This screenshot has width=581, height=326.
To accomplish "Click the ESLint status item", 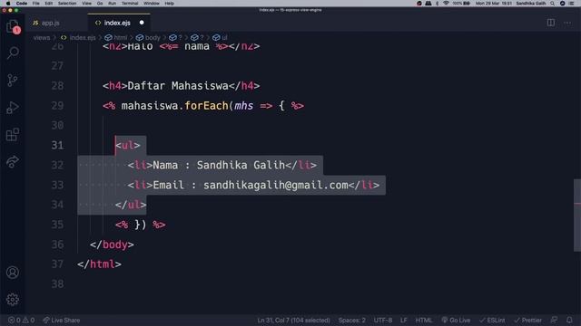I will pyautogui.click(x=492, y=320).
